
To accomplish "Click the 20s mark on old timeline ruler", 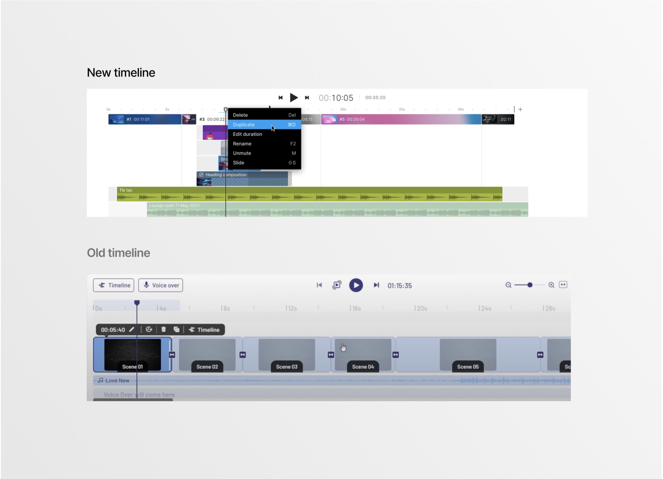I will (x=421, y=308).
